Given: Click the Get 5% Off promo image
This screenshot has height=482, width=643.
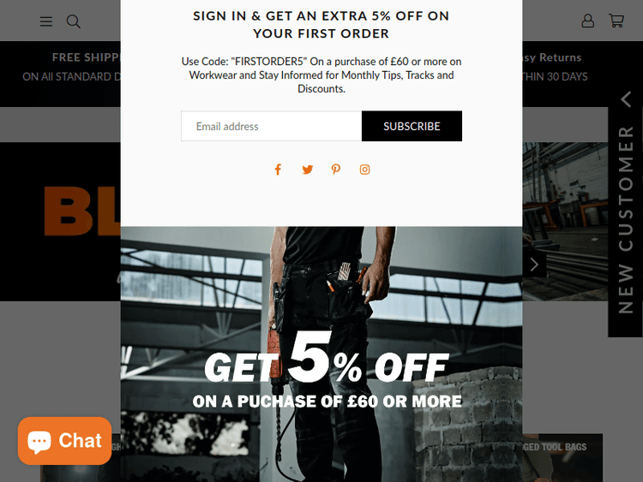Looking at the screenshot, I should pyautogui.click(x=321, y=354).
